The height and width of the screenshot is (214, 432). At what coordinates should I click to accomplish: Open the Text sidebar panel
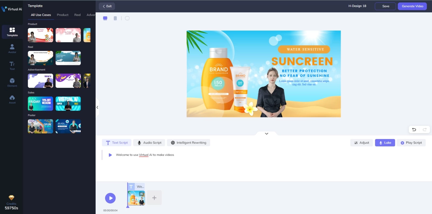tap(12, 66)
